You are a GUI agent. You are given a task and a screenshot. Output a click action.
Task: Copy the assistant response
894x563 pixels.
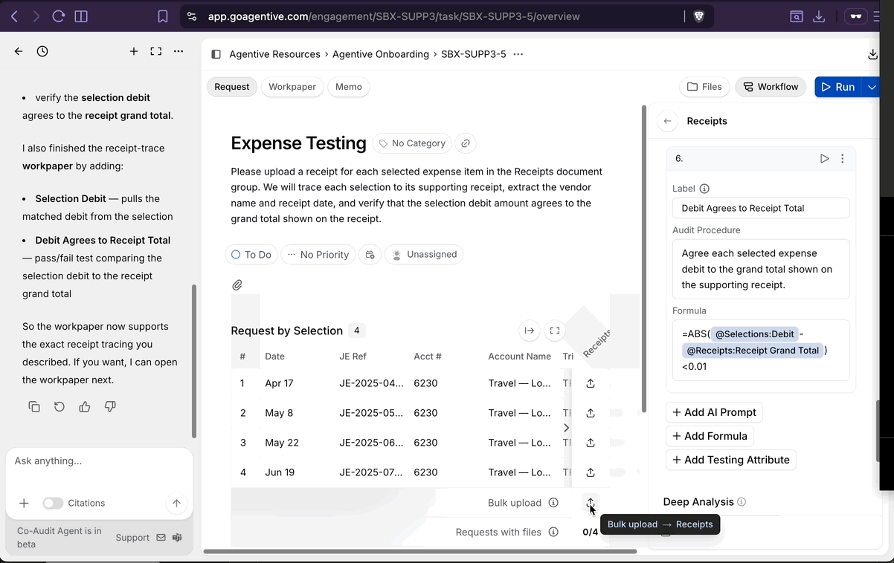pyautogui.click(x=34, y=406)
